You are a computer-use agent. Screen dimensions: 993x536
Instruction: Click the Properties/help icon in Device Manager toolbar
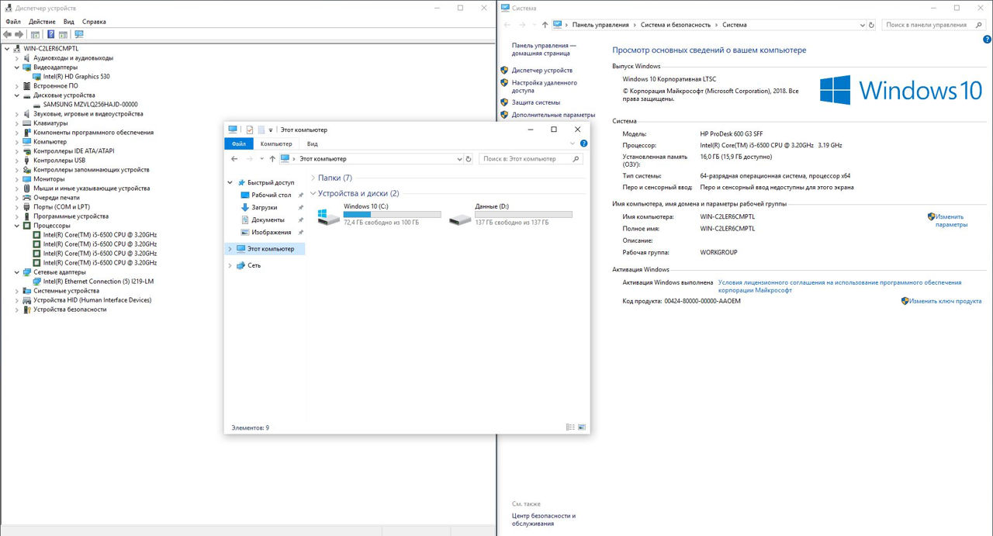click(x=51, y=34)
